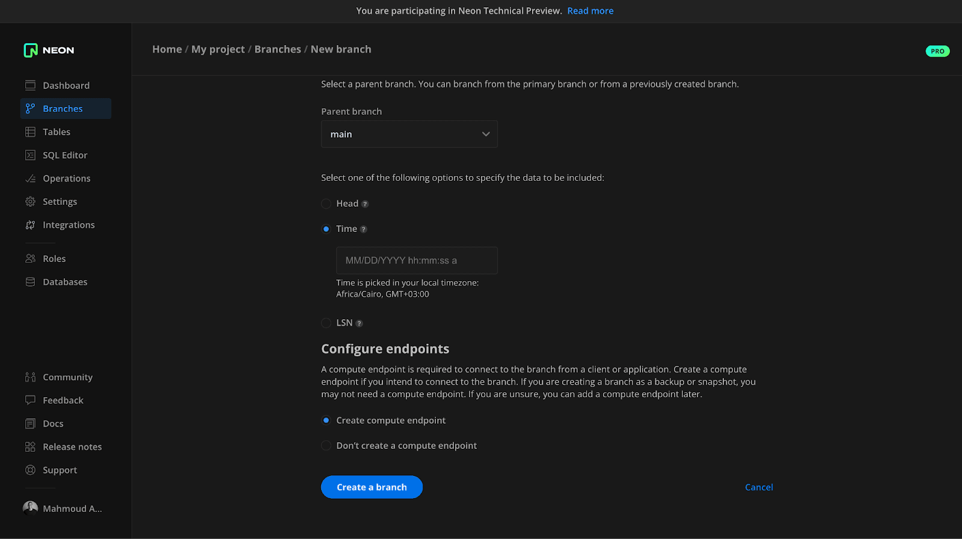Screen dimensions: 962x539
Task: Select the LSN radio option
Action: [x=326, y=323]
